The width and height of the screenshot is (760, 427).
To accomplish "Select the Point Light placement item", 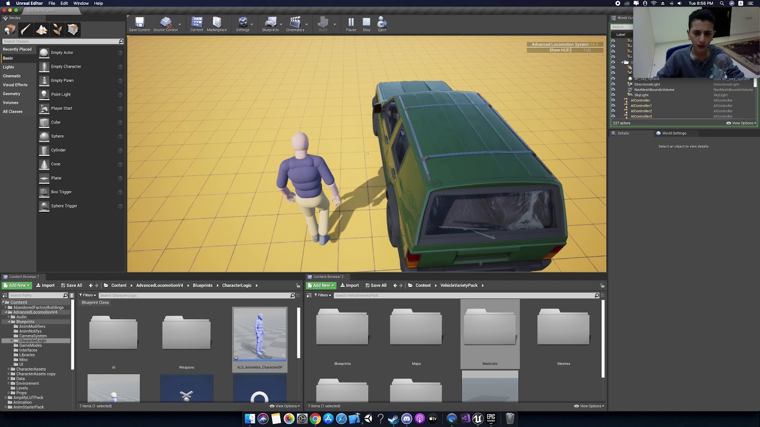I will coord(80,94).
